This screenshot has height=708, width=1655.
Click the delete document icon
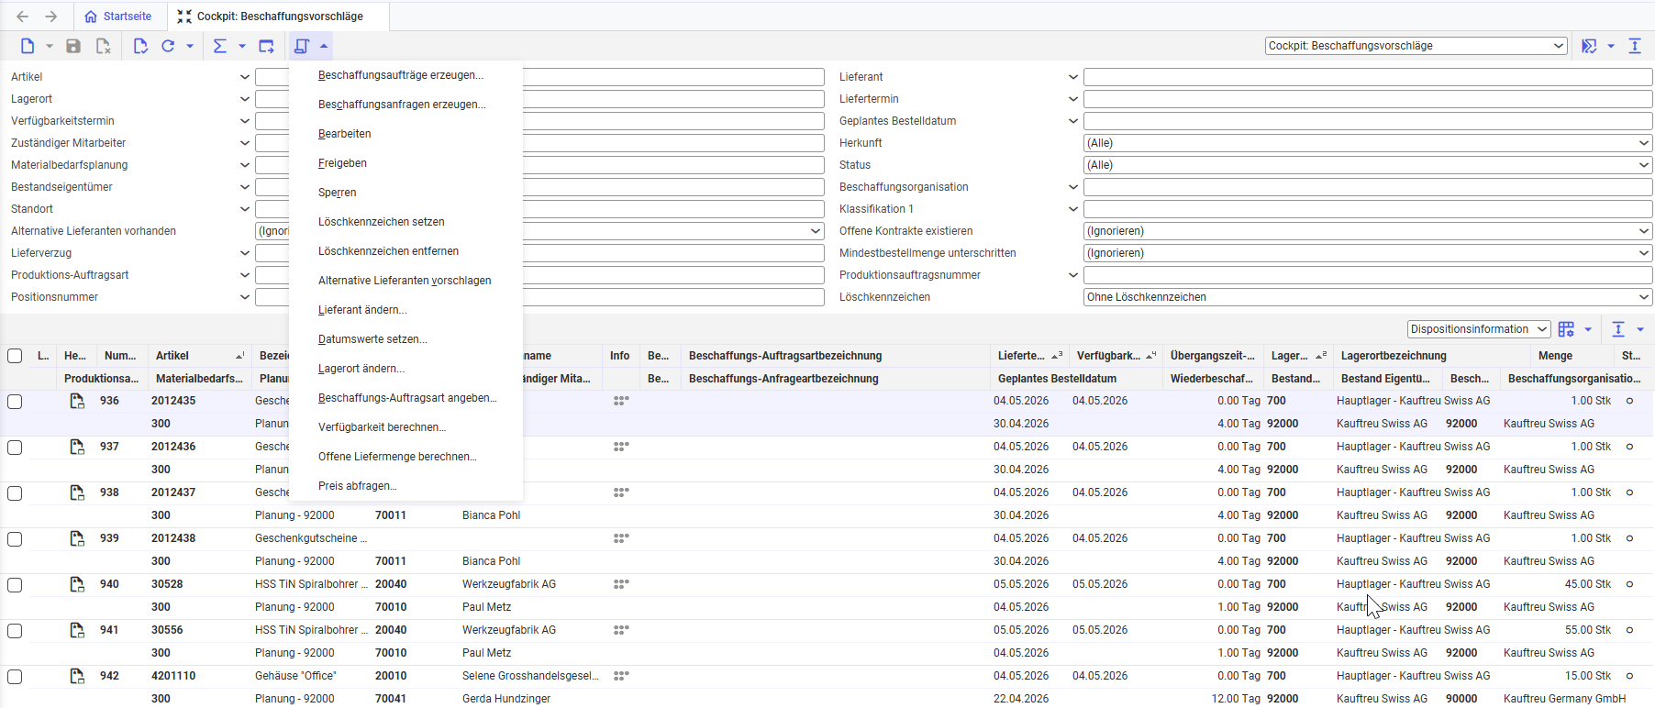103,46
